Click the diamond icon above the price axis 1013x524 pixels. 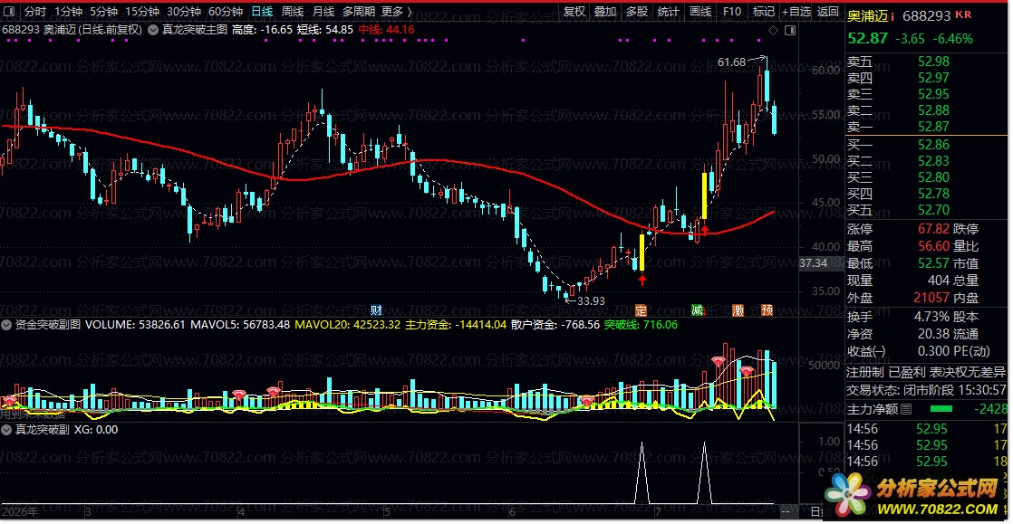pos(773,31)
